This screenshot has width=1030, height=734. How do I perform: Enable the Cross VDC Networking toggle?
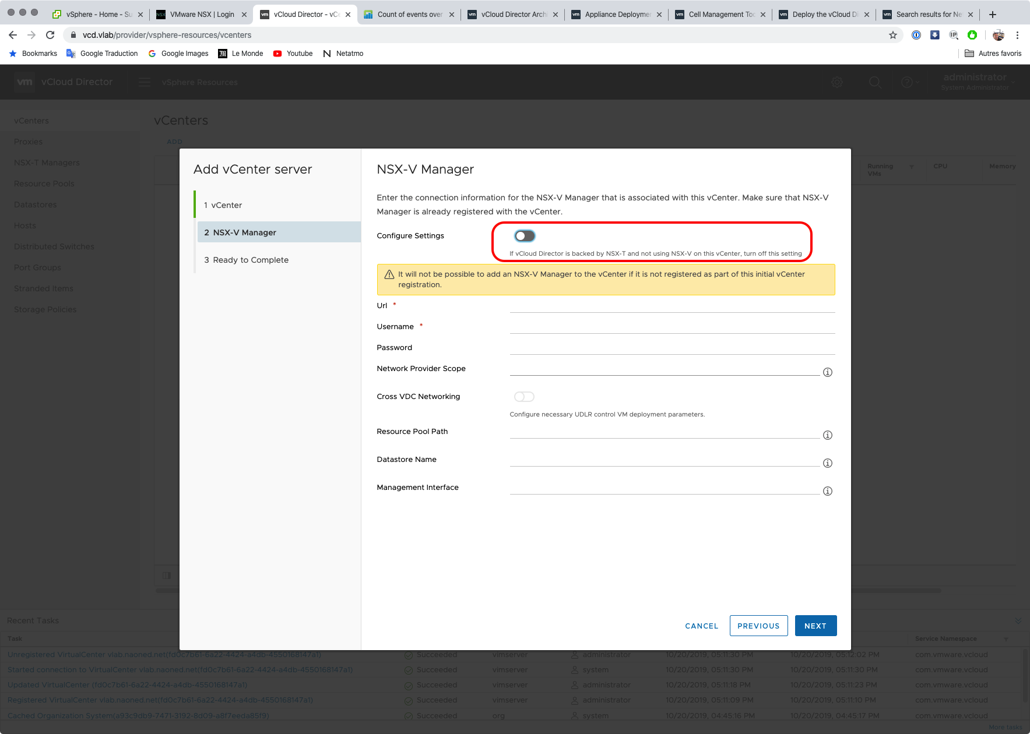[x=524, y=397]
